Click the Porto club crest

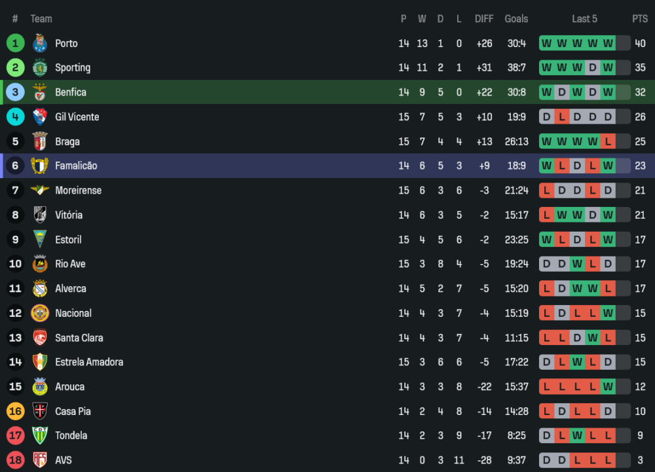(x=40, y=43)
